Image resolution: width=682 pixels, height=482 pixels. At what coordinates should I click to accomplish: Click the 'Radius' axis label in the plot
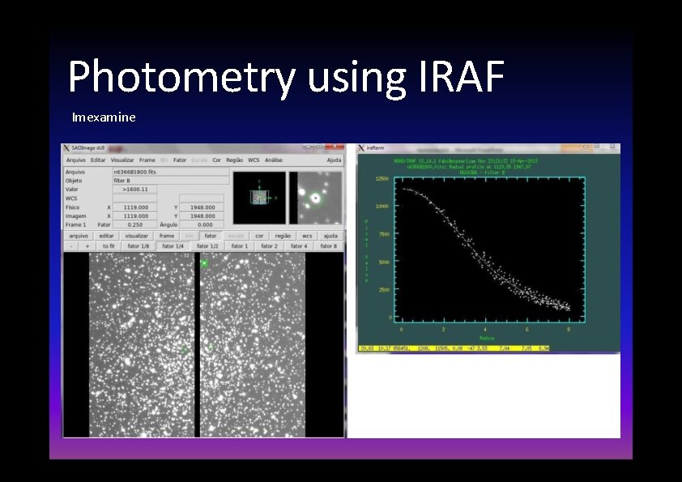487,338
